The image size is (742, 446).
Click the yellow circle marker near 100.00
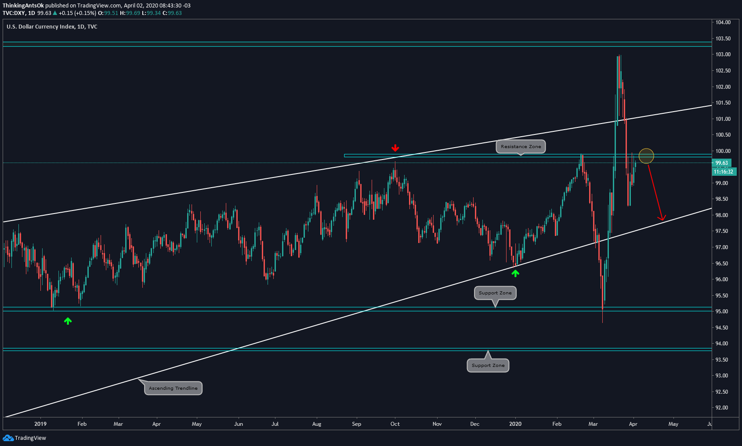coord(646,156)
